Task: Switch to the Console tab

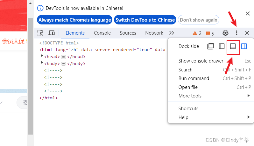Action: 102,33
